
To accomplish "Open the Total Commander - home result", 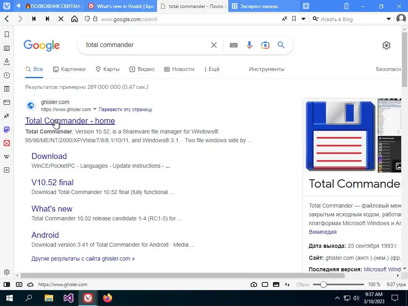I will 70,120.
